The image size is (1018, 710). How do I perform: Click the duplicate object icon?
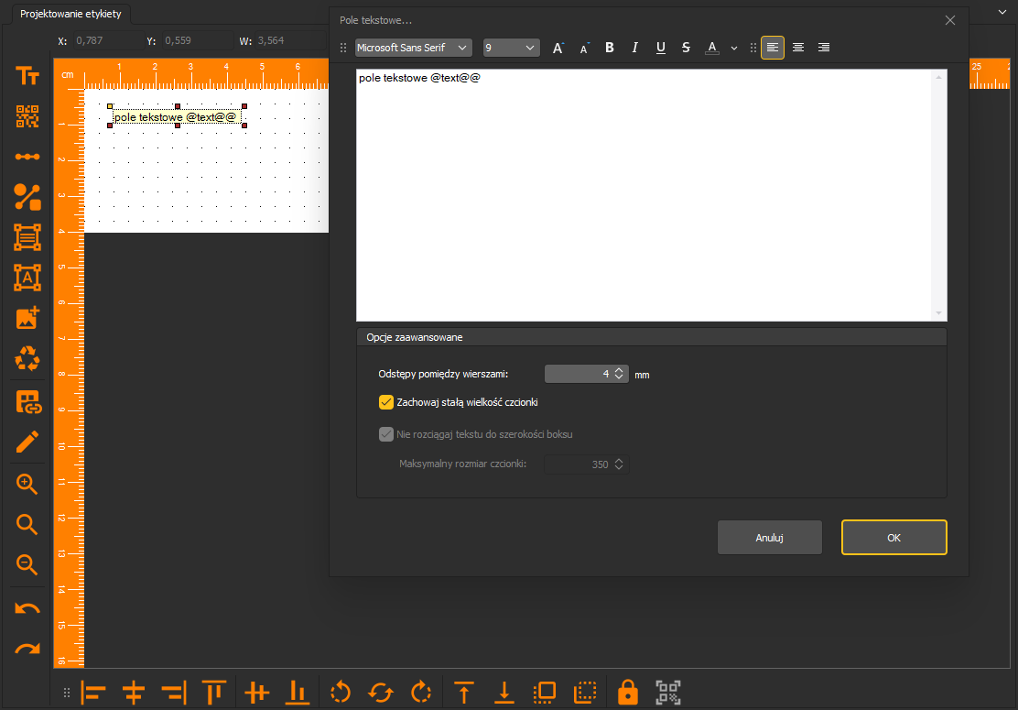coord(544,693)
